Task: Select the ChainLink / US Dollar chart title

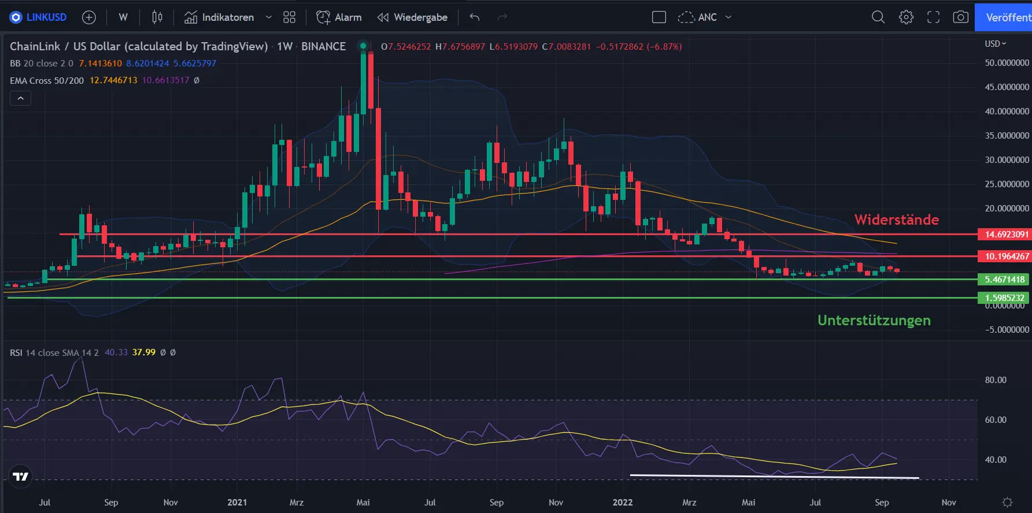Action: coord(139,46)
